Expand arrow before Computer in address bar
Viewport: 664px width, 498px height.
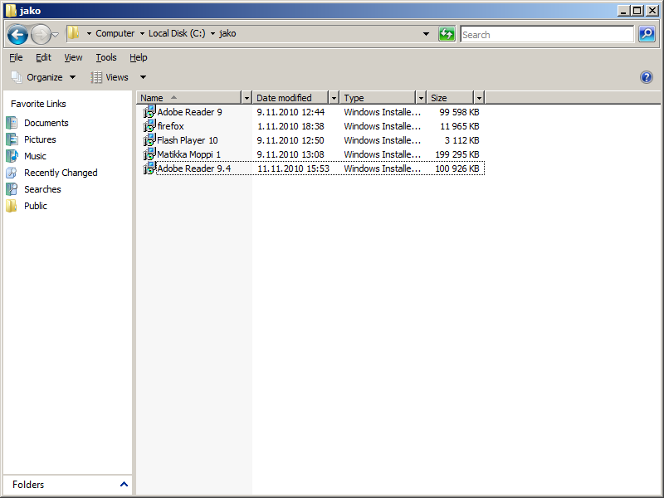(89, 33)
